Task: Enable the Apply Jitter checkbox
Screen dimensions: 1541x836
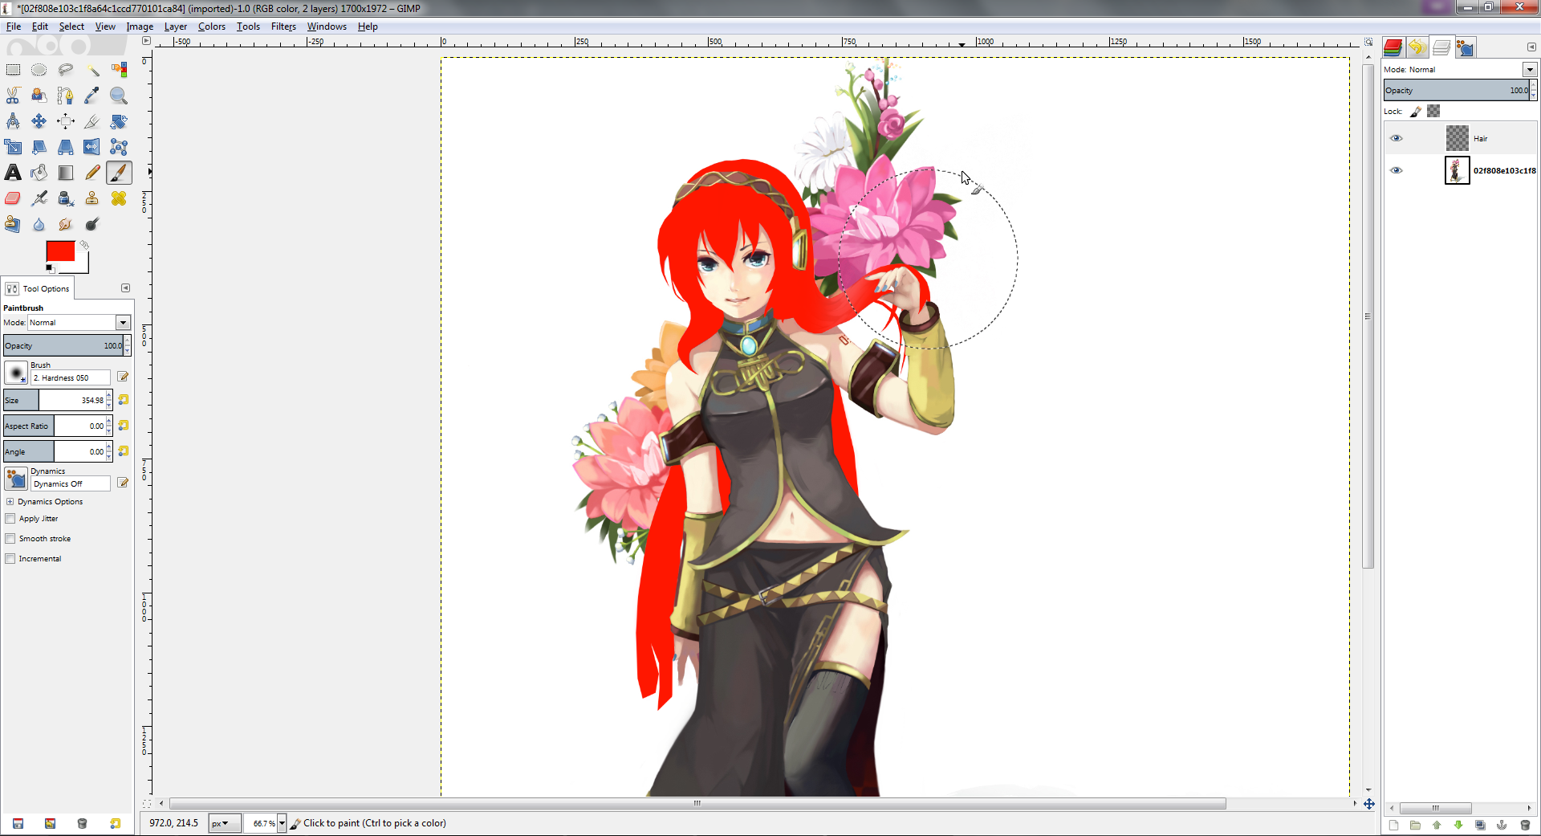Action: click(x=10, y=519)
